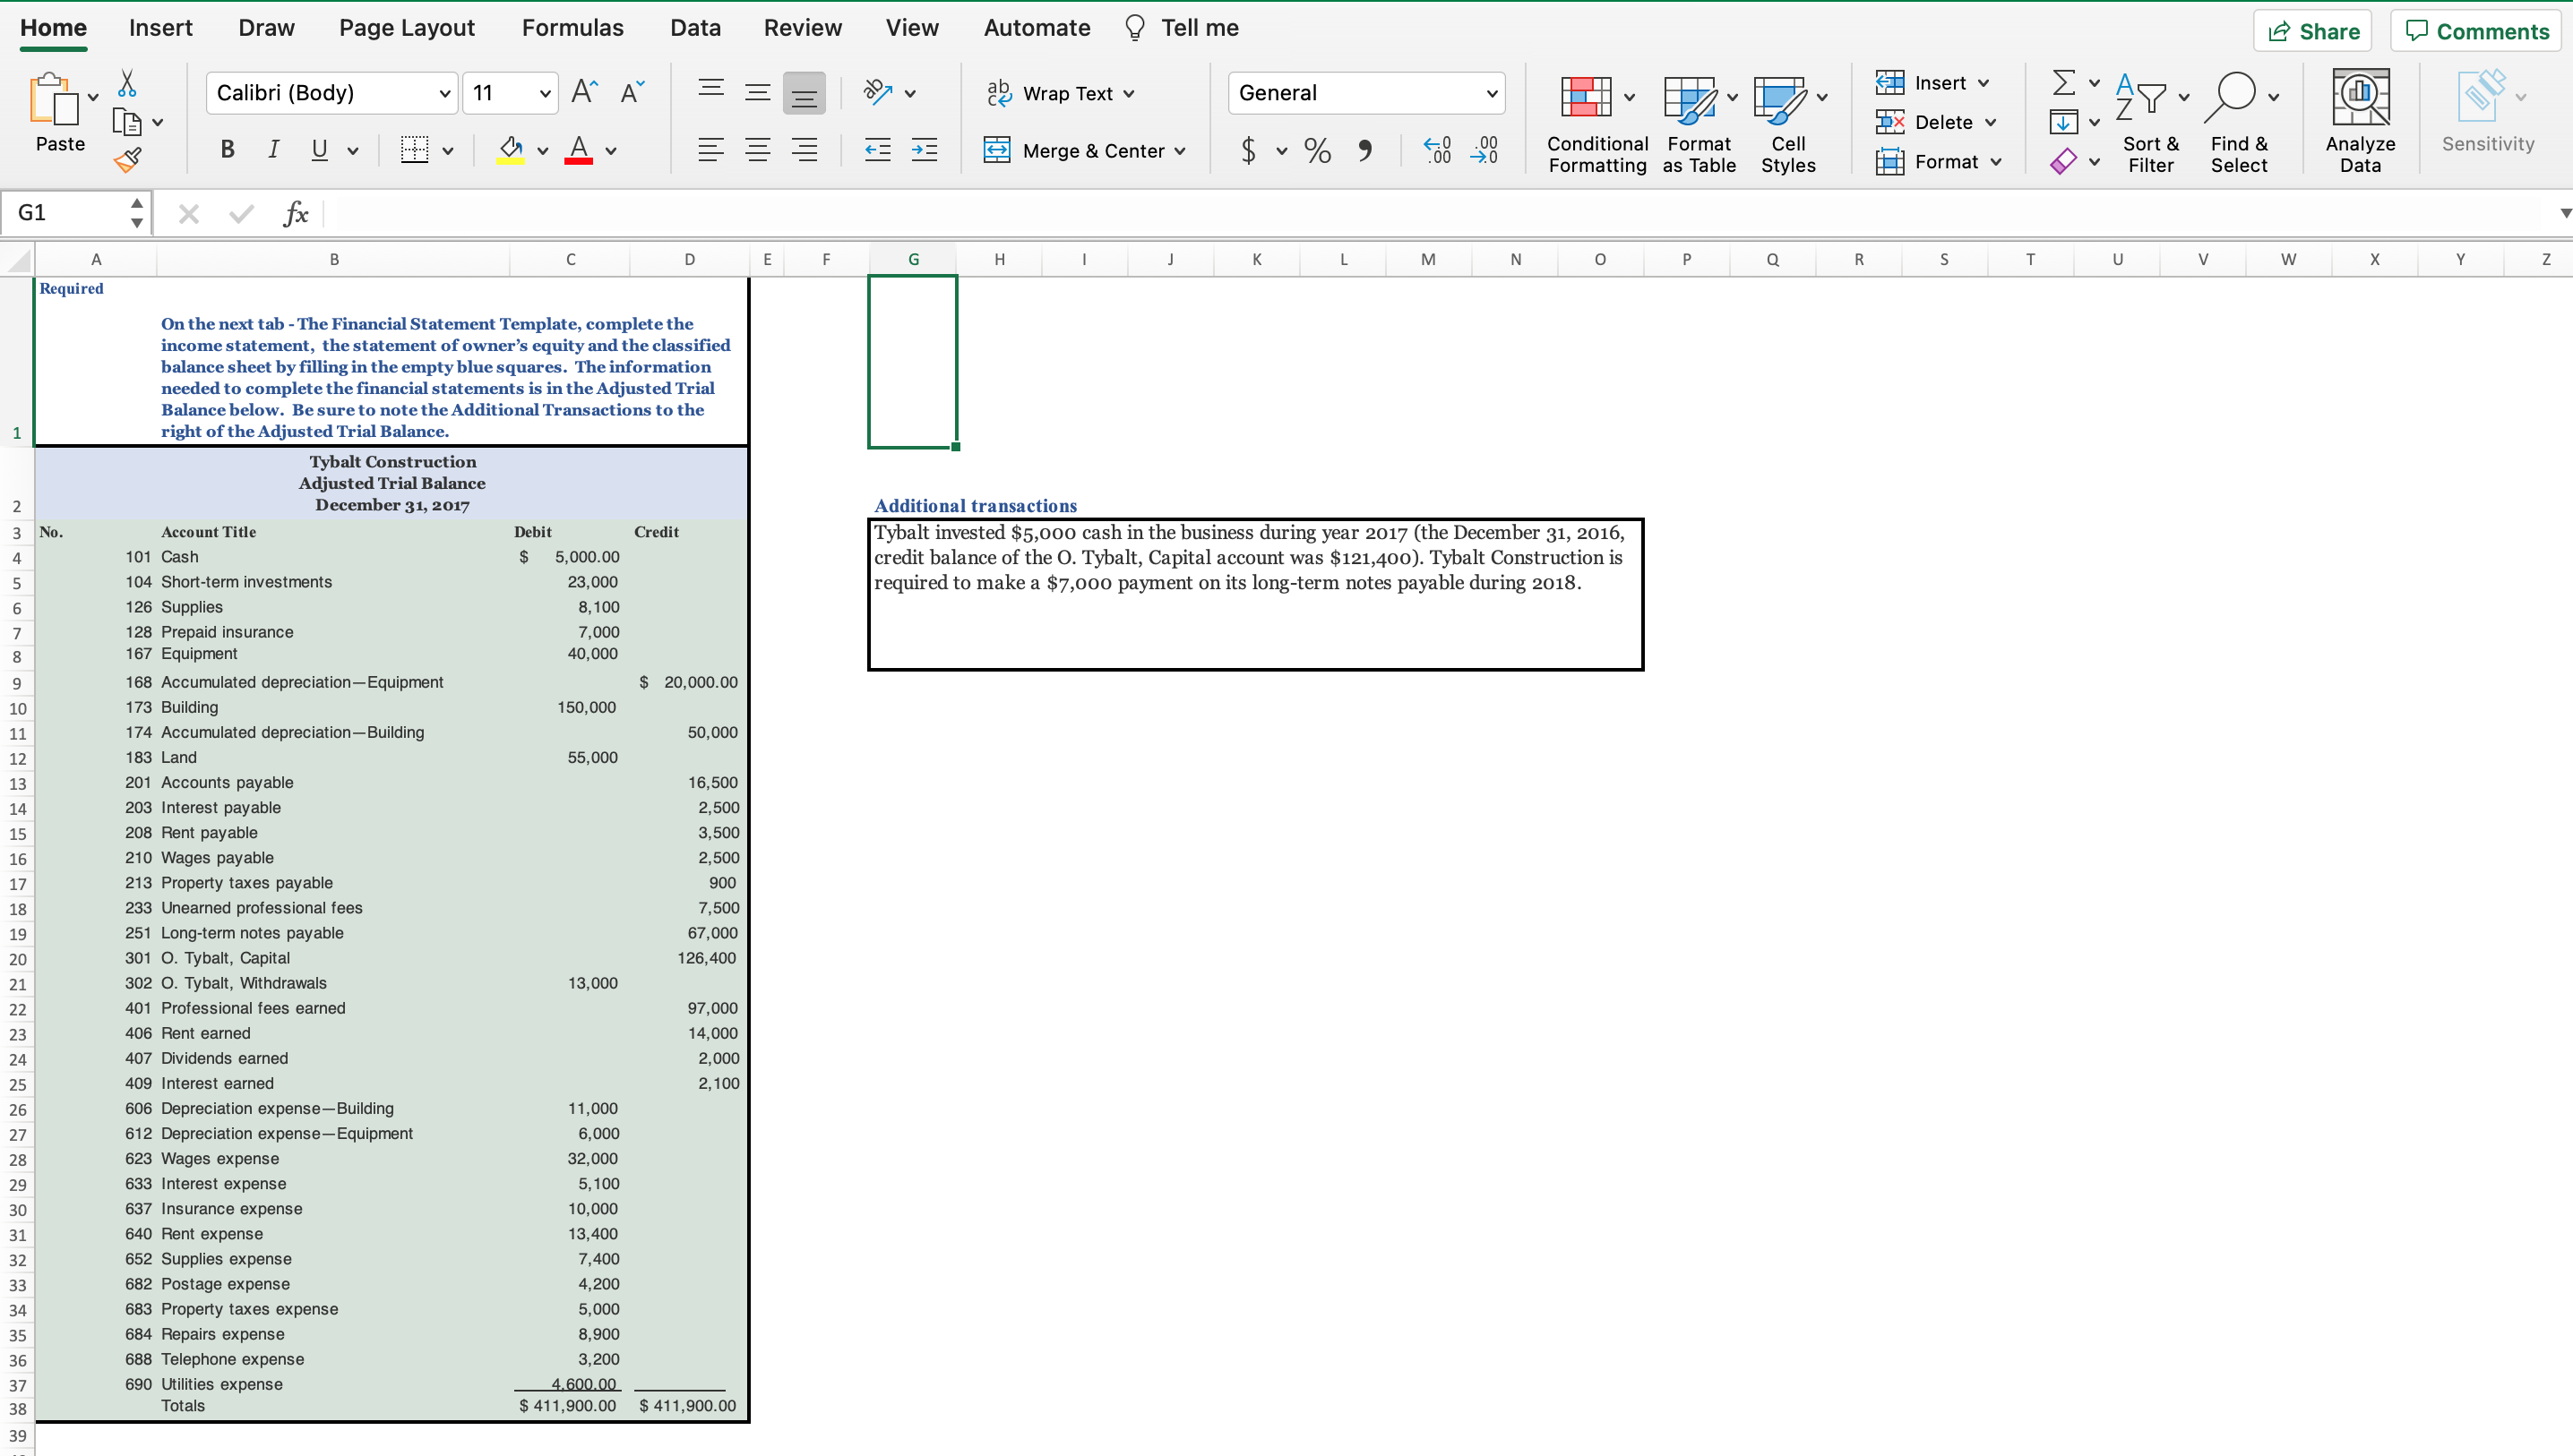The width and height of the screenshot is (2573, 1456).
Task: Open the Review ribbon tab
Action: click(803, 27)
